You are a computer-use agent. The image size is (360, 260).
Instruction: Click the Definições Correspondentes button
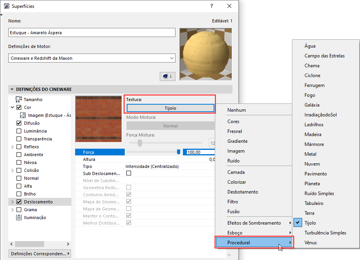coord(40,254)
